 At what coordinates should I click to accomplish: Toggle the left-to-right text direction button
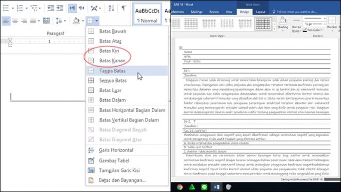72,9
